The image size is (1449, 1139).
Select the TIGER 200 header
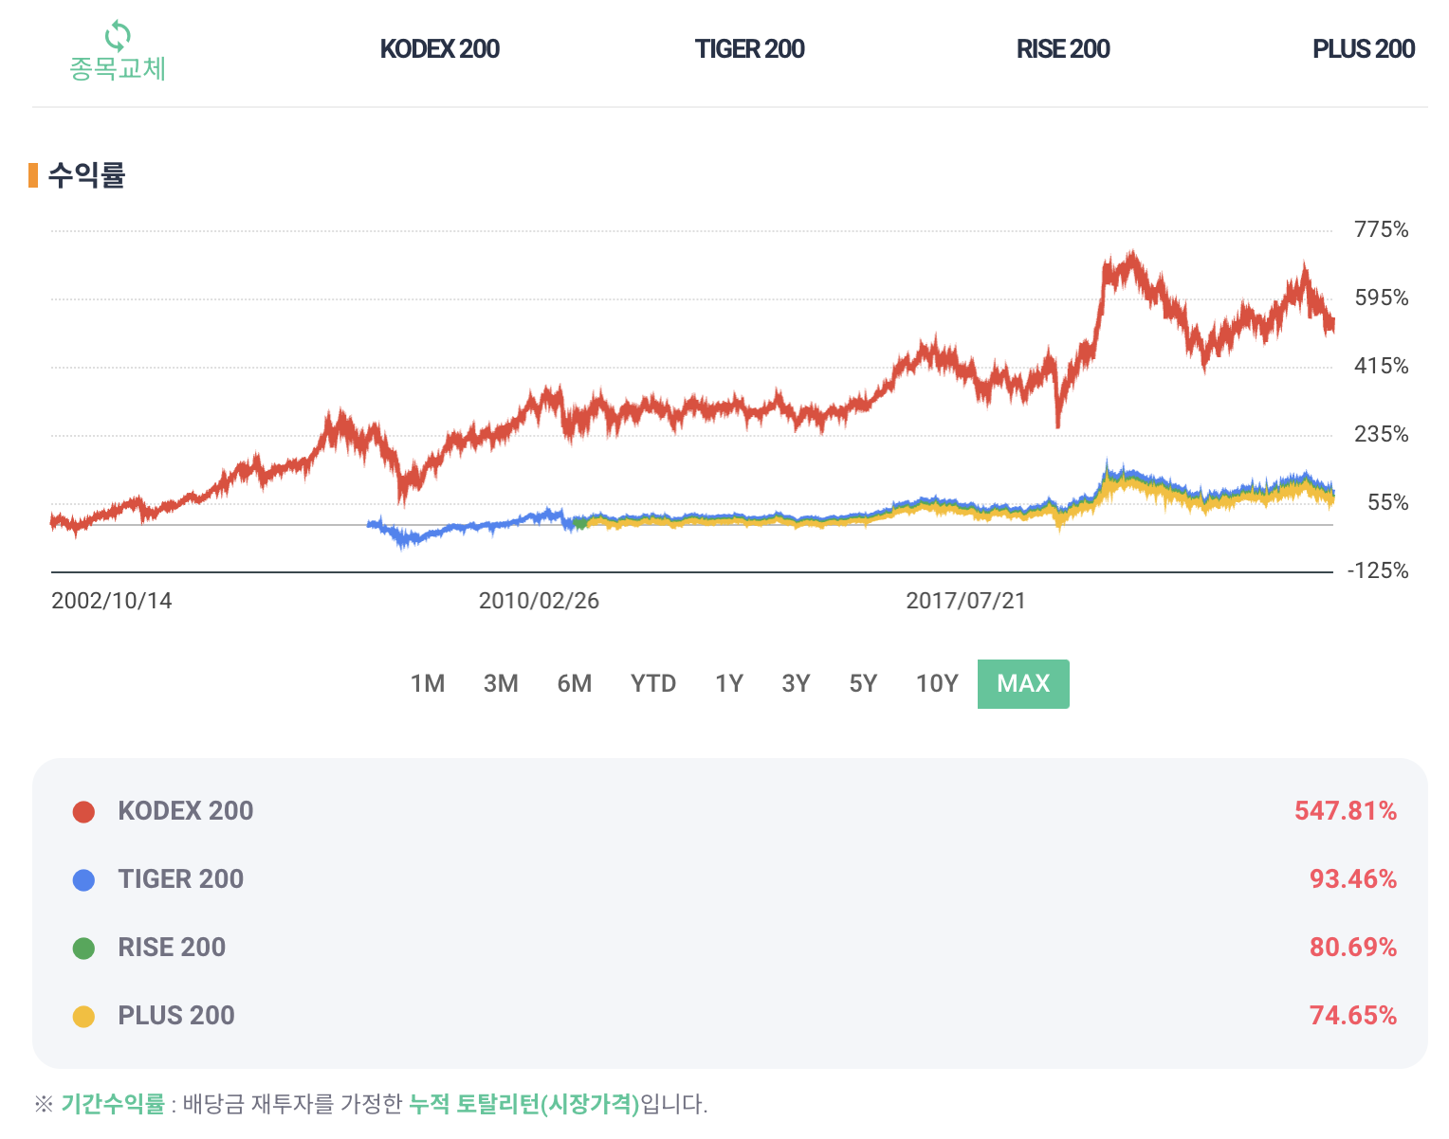coord(749,49)
